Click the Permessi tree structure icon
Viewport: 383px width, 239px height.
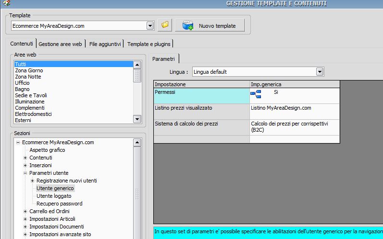pos(256,94)
